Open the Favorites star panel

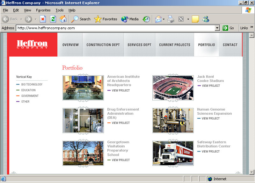tap(106, 19)
